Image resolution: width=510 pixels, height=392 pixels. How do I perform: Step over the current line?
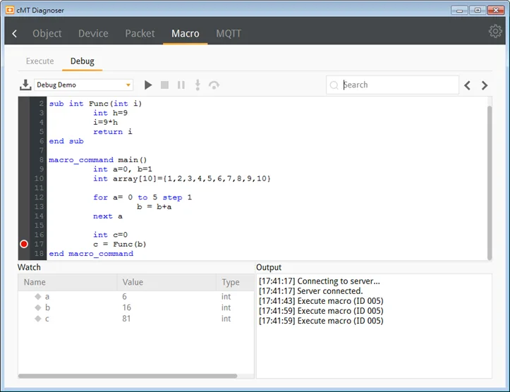tap(214, 85)
